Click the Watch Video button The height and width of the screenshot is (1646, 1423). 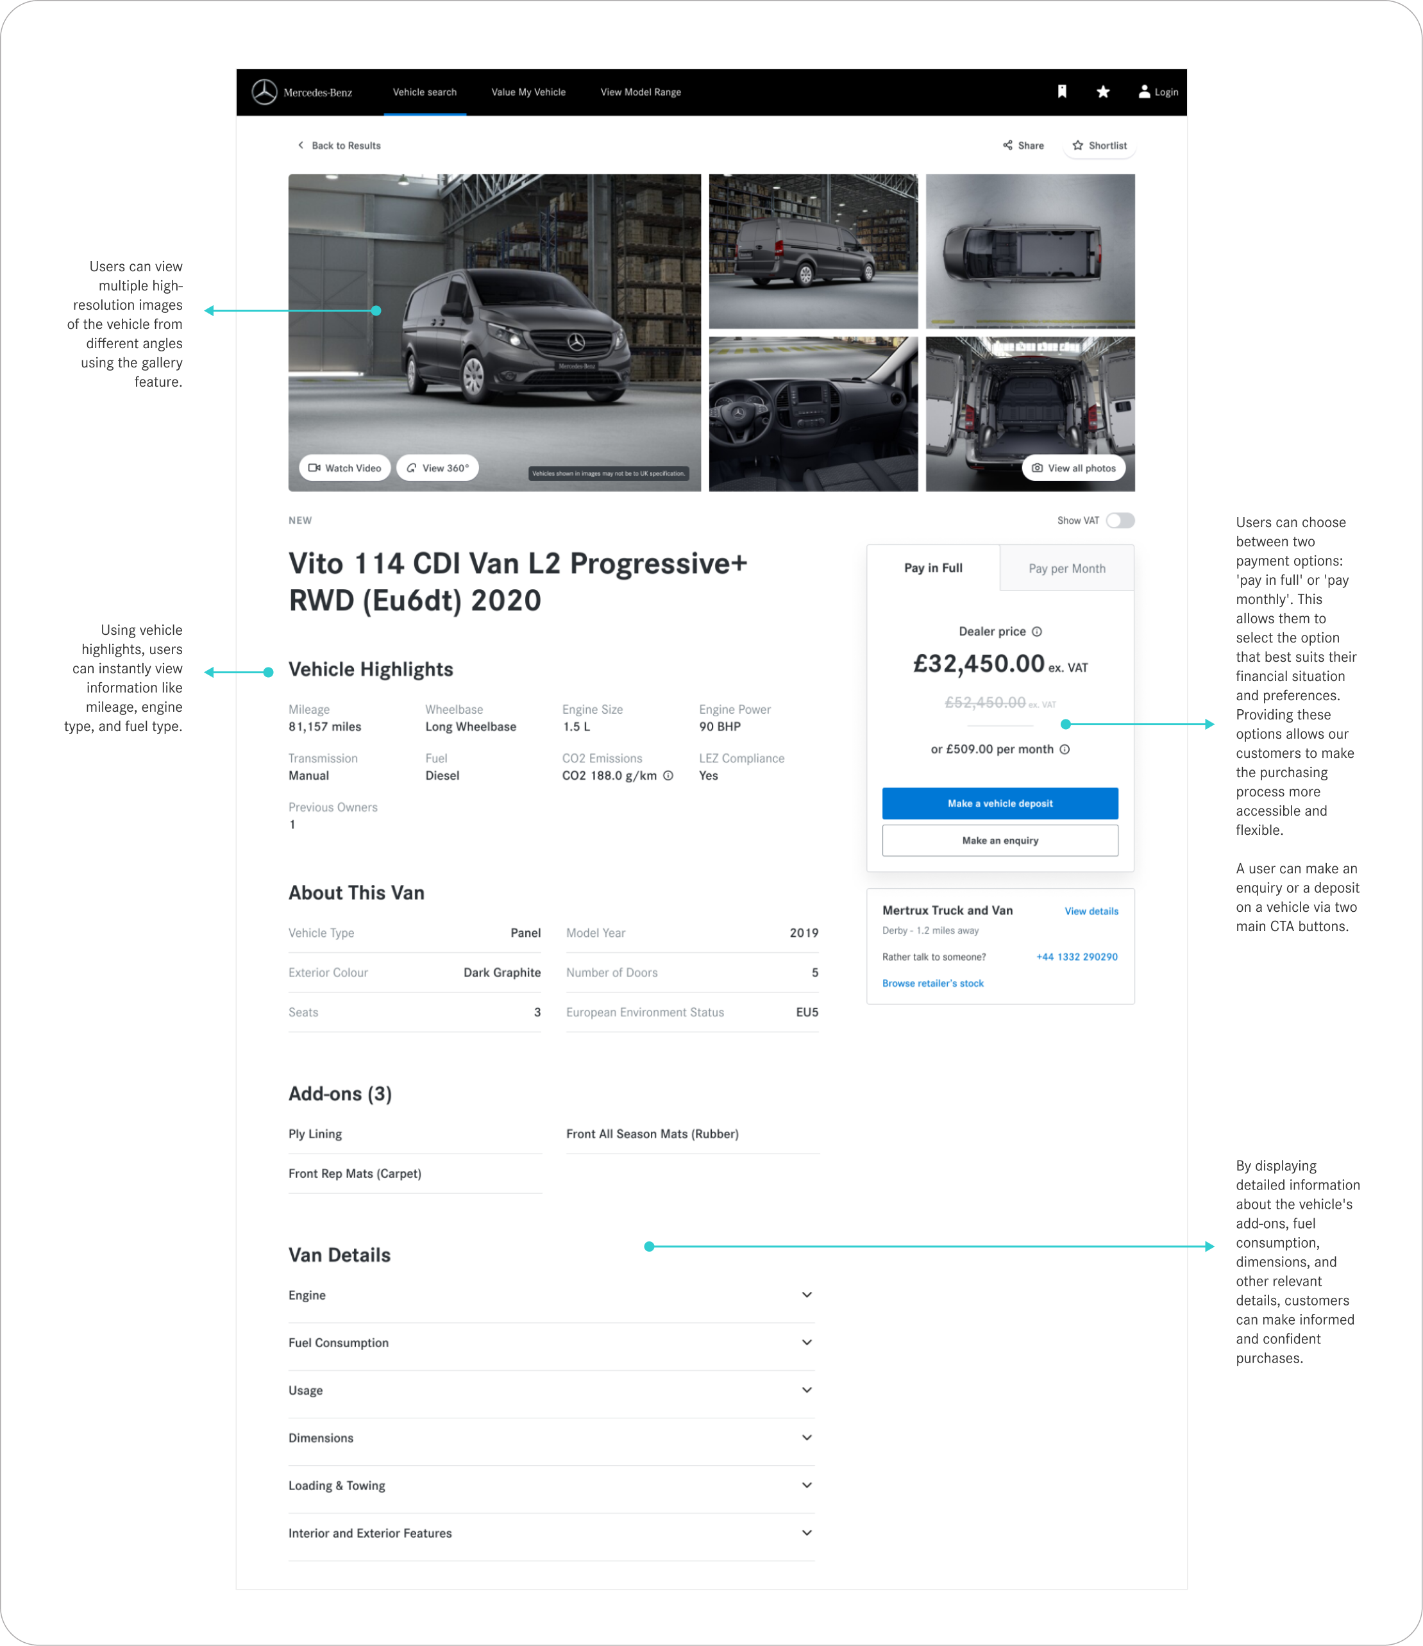345,468
